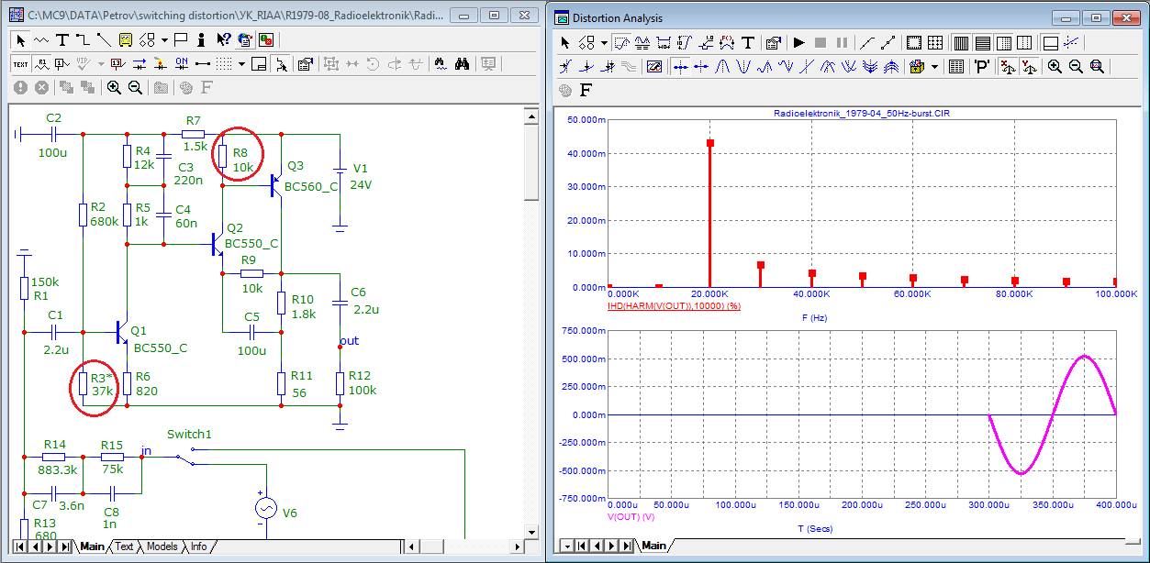Open the color palette dropdown in analysis toolbar

point(934,66)
